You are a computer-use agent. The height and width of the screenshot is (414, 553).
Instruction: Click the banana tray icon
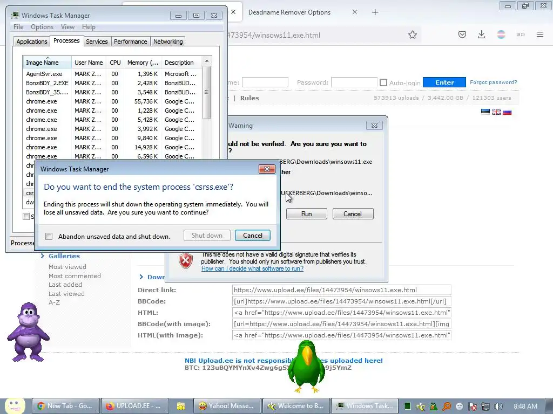(x=420, y=406)
